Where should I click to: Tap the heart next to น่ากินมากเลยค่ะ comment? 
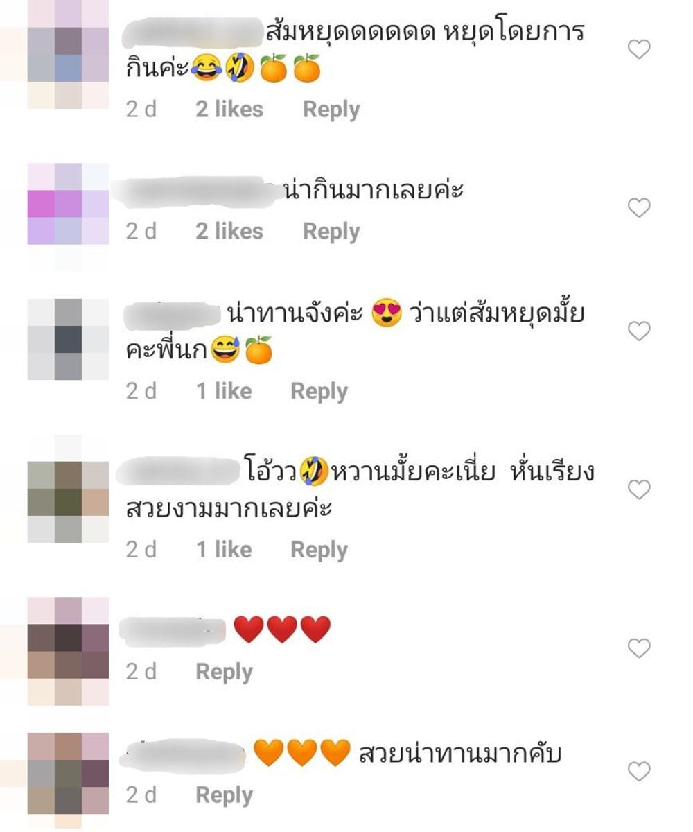coord(638,207)
